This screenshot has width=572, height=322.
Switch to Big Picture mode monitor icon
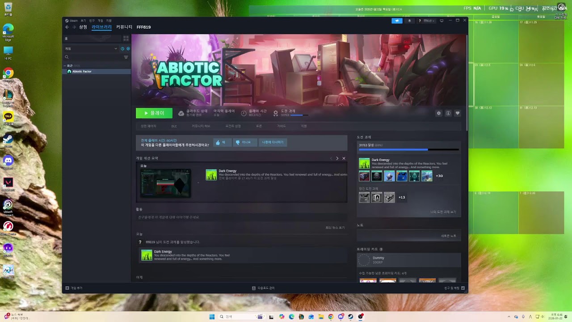tap(442, 21)
